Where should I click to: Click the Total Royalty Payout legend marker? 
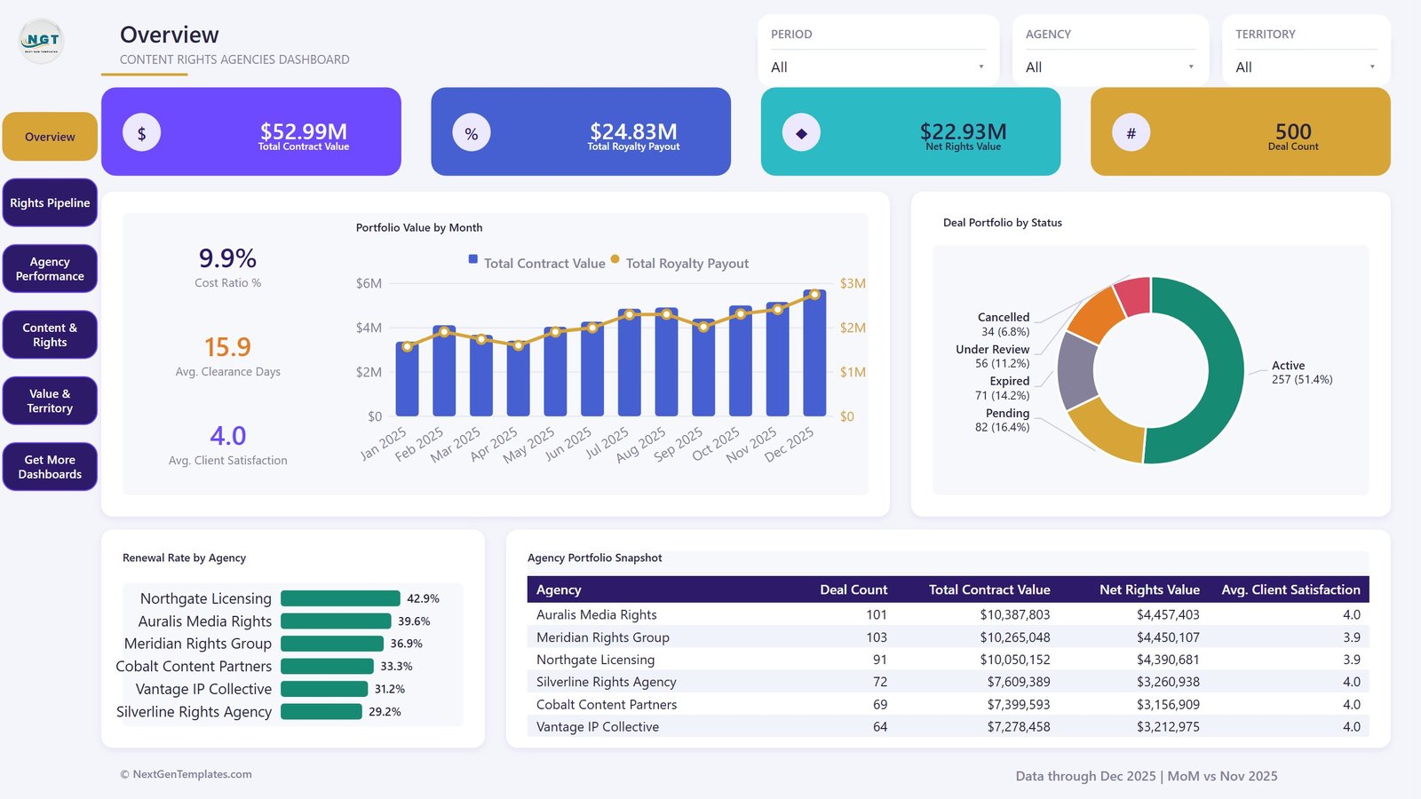[615, 259]
